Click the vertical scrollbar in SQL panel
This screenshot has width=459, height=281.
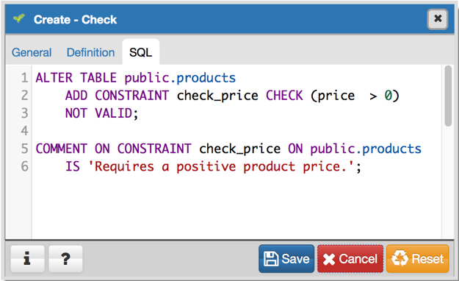[x=448, y=96]
